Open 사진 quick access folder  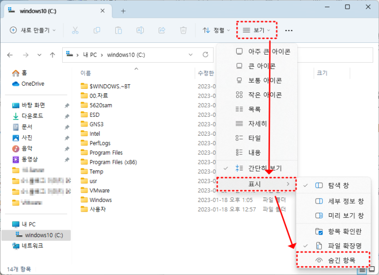(22, 138)
